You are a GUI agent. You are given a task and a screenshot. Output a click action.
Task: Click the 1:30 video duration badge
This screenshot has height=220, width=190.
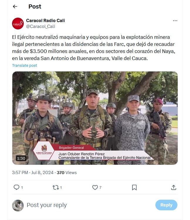coord(21,159)
